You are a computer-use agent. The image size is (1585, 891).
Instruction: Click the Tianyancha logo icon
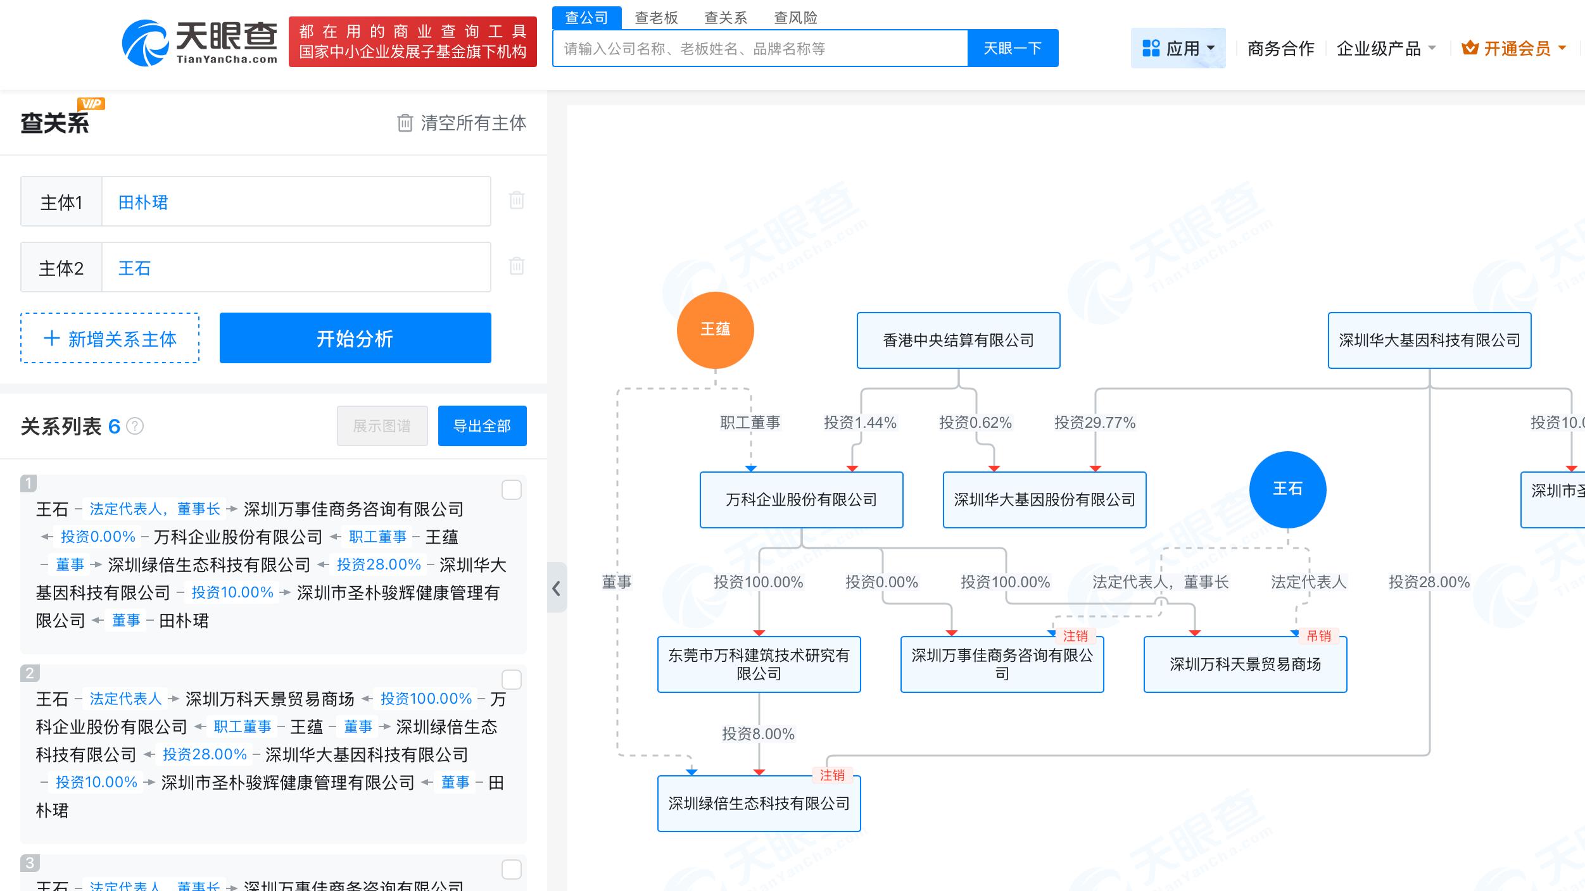[146, 43]
